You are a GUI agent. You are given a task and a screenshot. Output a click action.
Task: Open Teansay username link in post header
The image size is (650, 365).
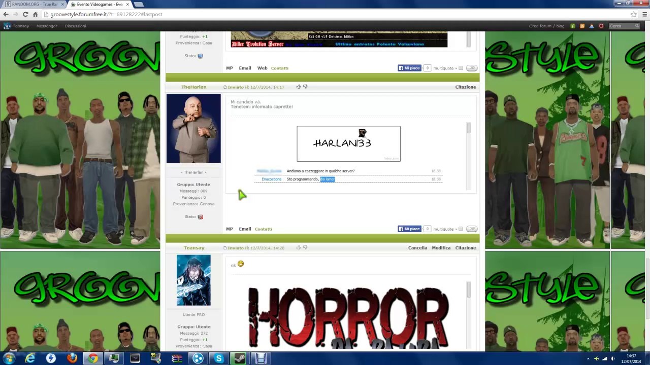tap(194, 248)
